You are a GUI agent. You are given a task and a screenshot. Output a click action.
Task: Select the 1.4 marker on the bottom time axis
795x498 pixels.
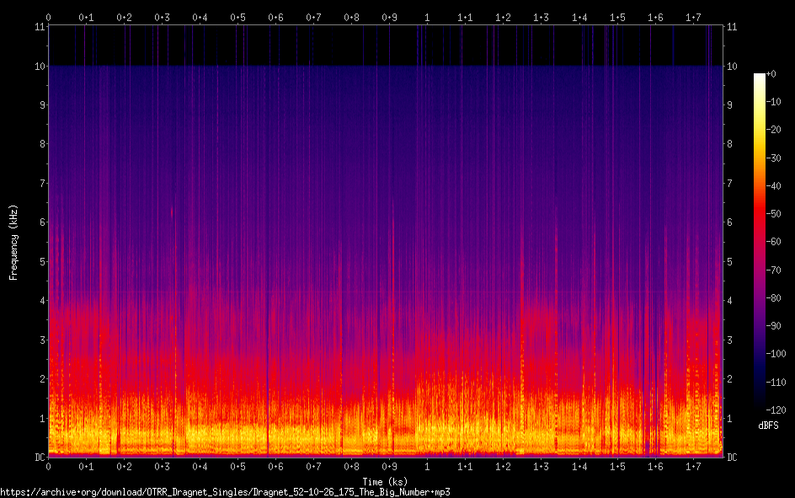click(579, 467)
